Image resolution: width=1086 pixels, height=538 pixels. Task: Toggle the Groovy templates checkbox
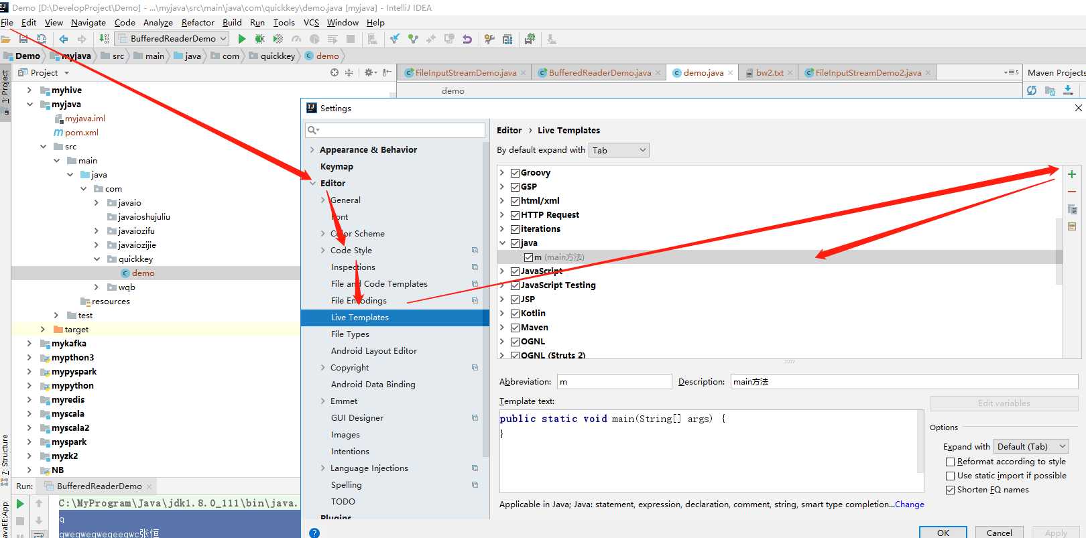coord(515,173)
